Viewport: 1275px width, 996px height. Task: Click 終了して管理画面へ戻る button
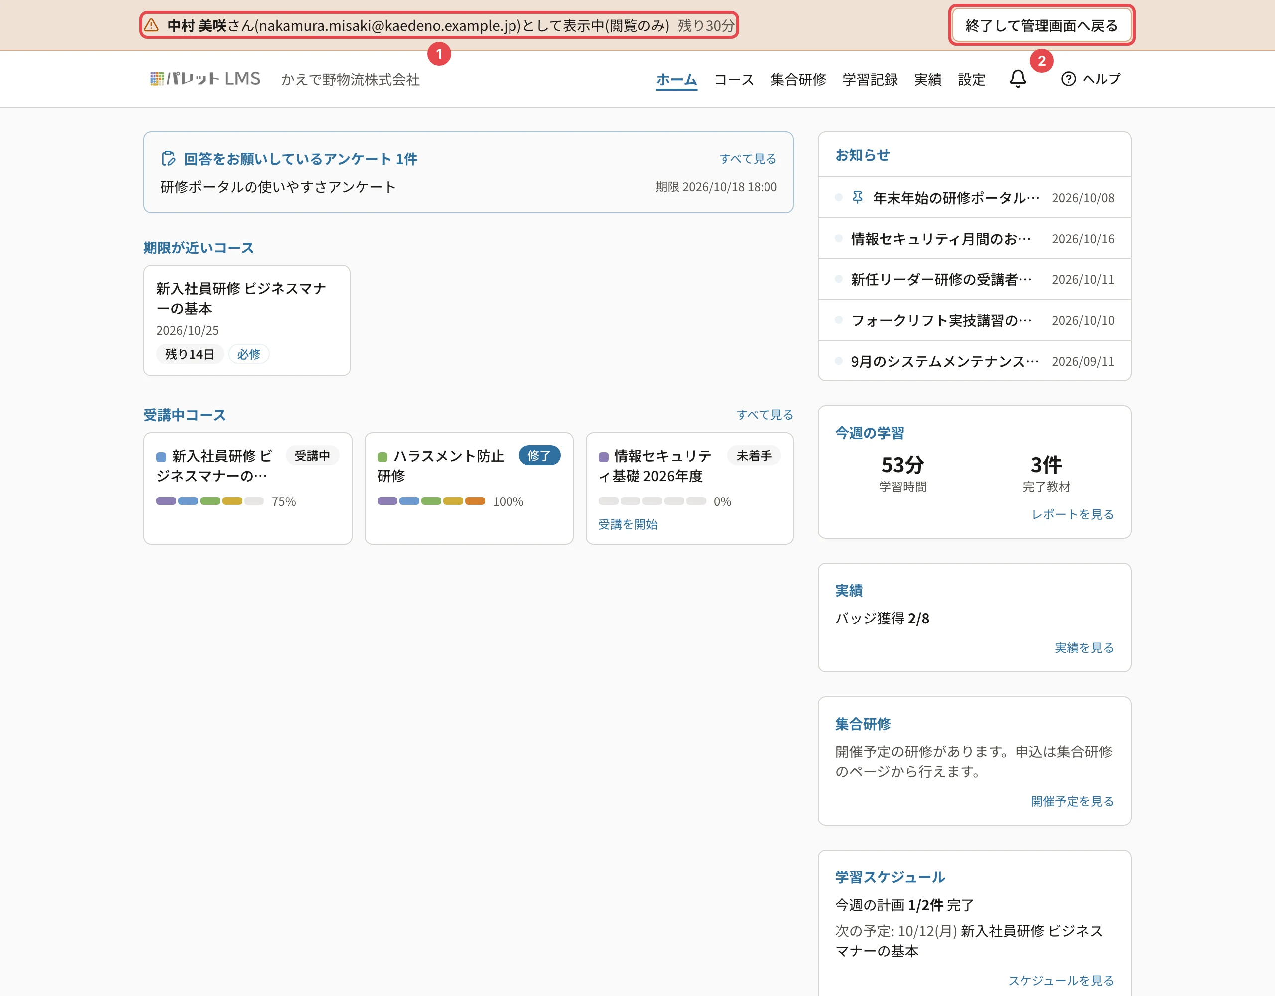[x=1041, y=26]
